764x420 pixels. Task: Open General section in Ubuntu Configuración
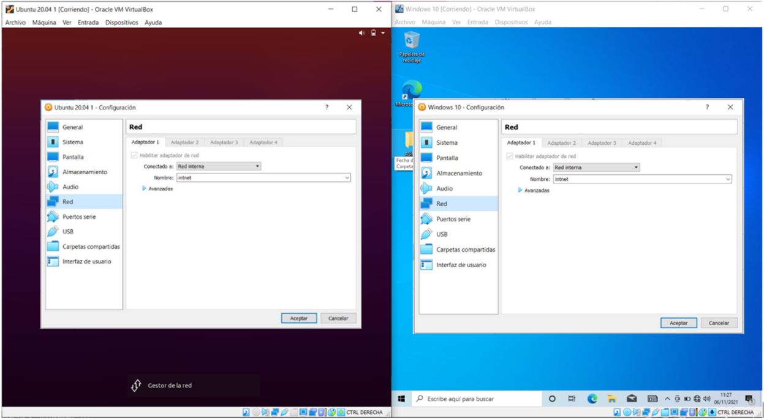[x=84, y=127]
